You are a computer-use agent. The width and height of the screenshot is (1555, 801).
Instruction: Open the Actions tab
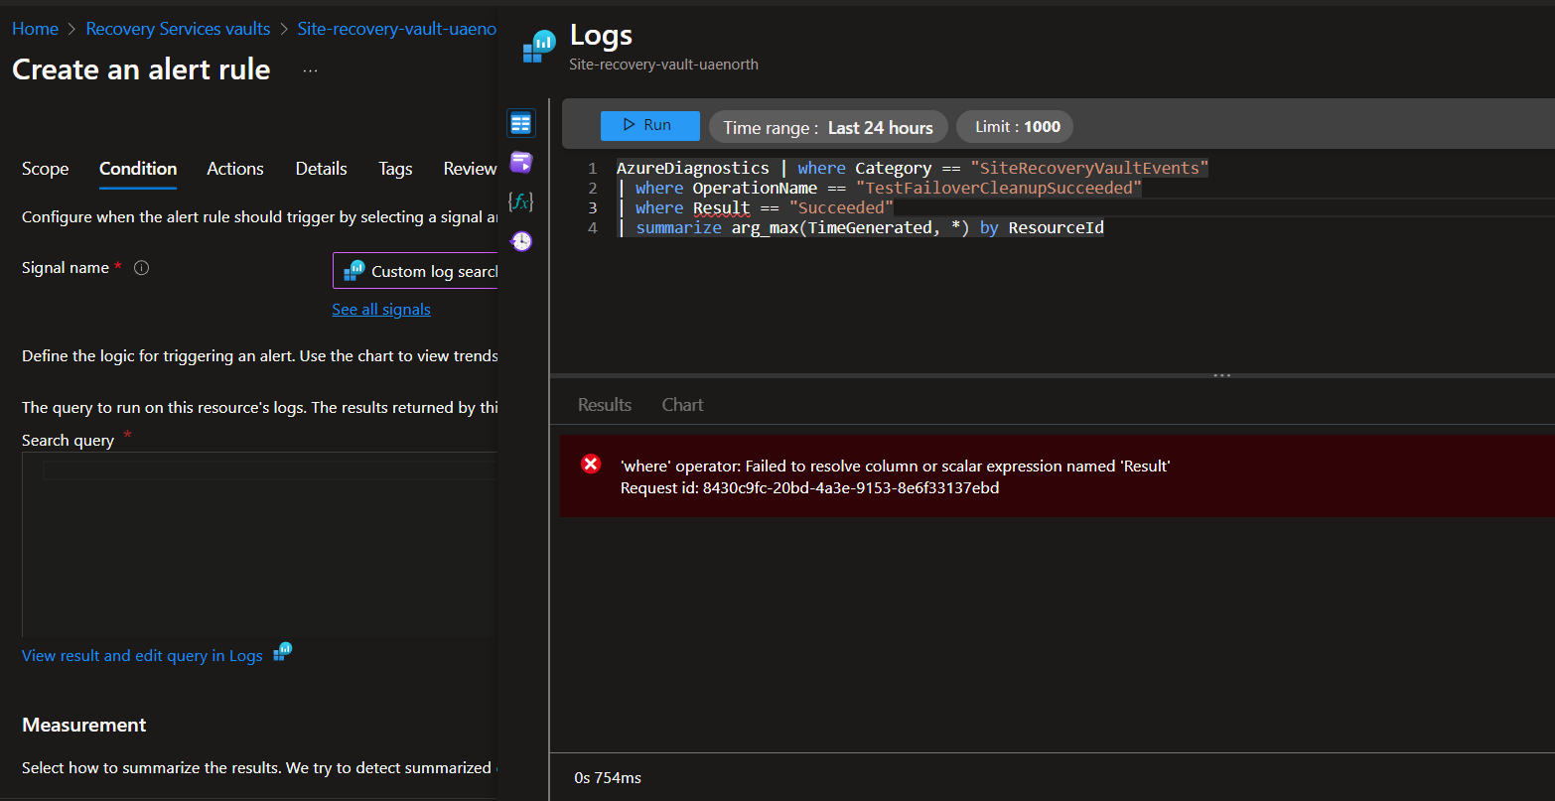point(234,169)
